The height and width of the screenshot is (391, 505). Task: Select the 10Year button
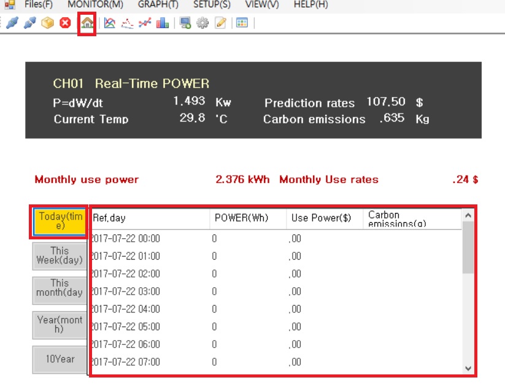[60, 359]
